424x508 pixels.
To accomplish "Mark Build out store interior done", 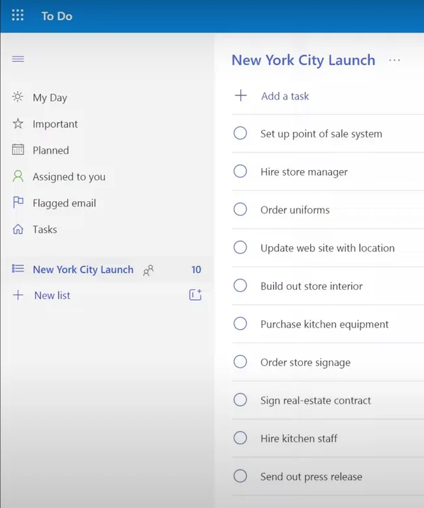I will point(240,285).
